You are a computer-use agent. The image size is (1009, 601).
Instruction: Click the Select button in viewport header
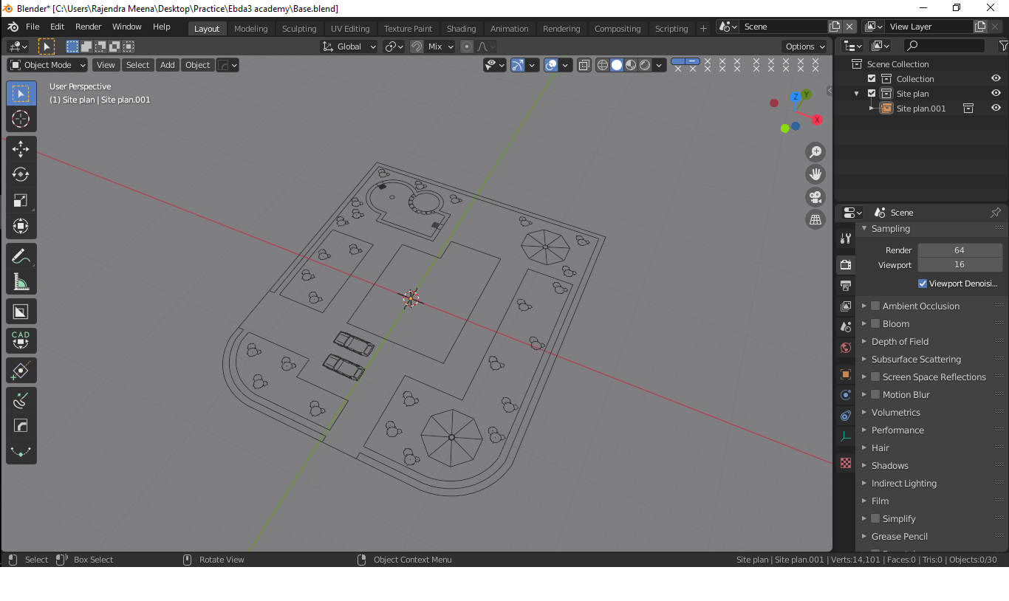(x=137, y=65)
